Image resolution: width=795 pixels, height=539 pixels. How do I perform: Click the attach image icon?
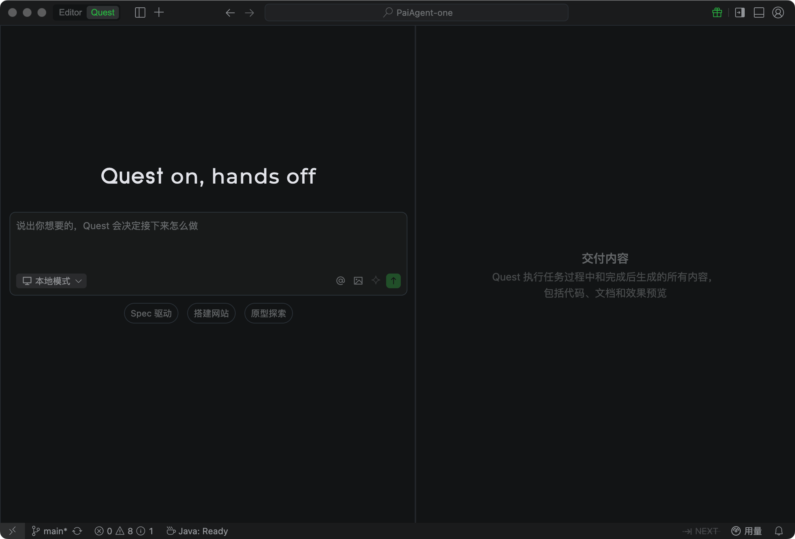(x=358, y=281)
